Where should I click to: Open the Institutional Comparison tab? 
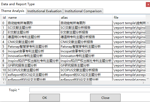point(83,11)
